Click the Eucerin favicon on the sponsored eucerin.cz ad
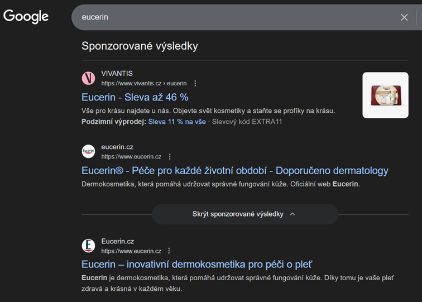The height and width of the screenshot is (302, 422). coord(88,151)
